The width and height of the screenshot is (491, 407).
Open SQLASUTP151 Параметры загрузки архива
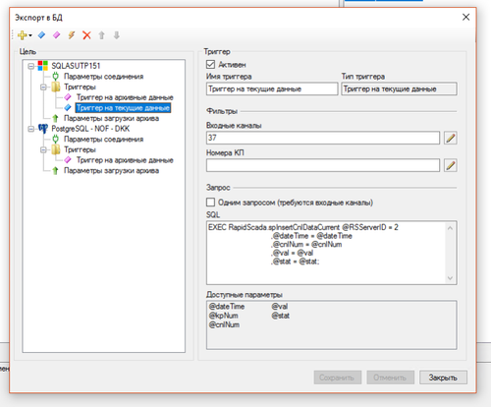111,118
